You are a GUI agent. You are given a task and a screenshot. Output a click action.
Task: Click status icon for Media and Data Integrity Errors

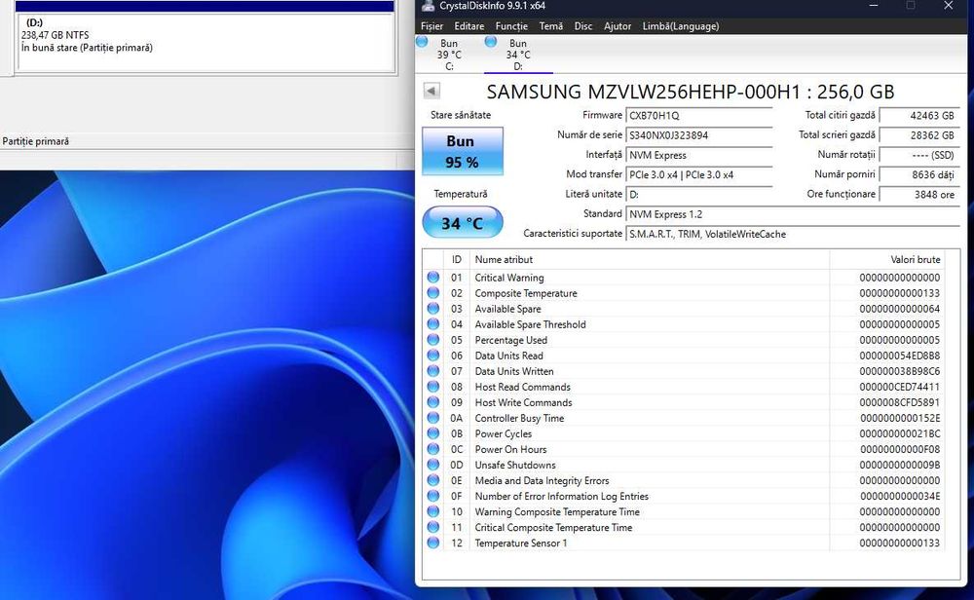[433, 480]
